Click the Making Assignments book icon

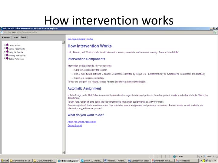[x=7, y=48]
